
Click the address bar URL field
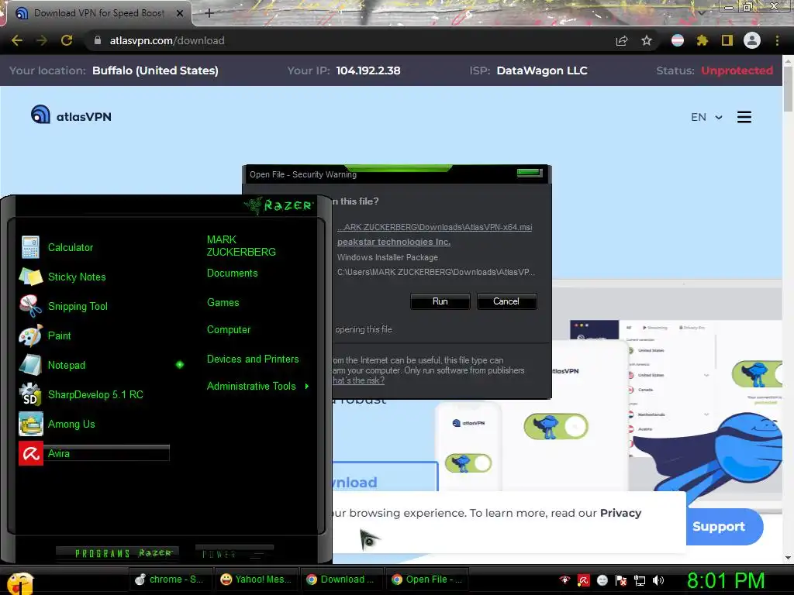[x=350, y=40]
